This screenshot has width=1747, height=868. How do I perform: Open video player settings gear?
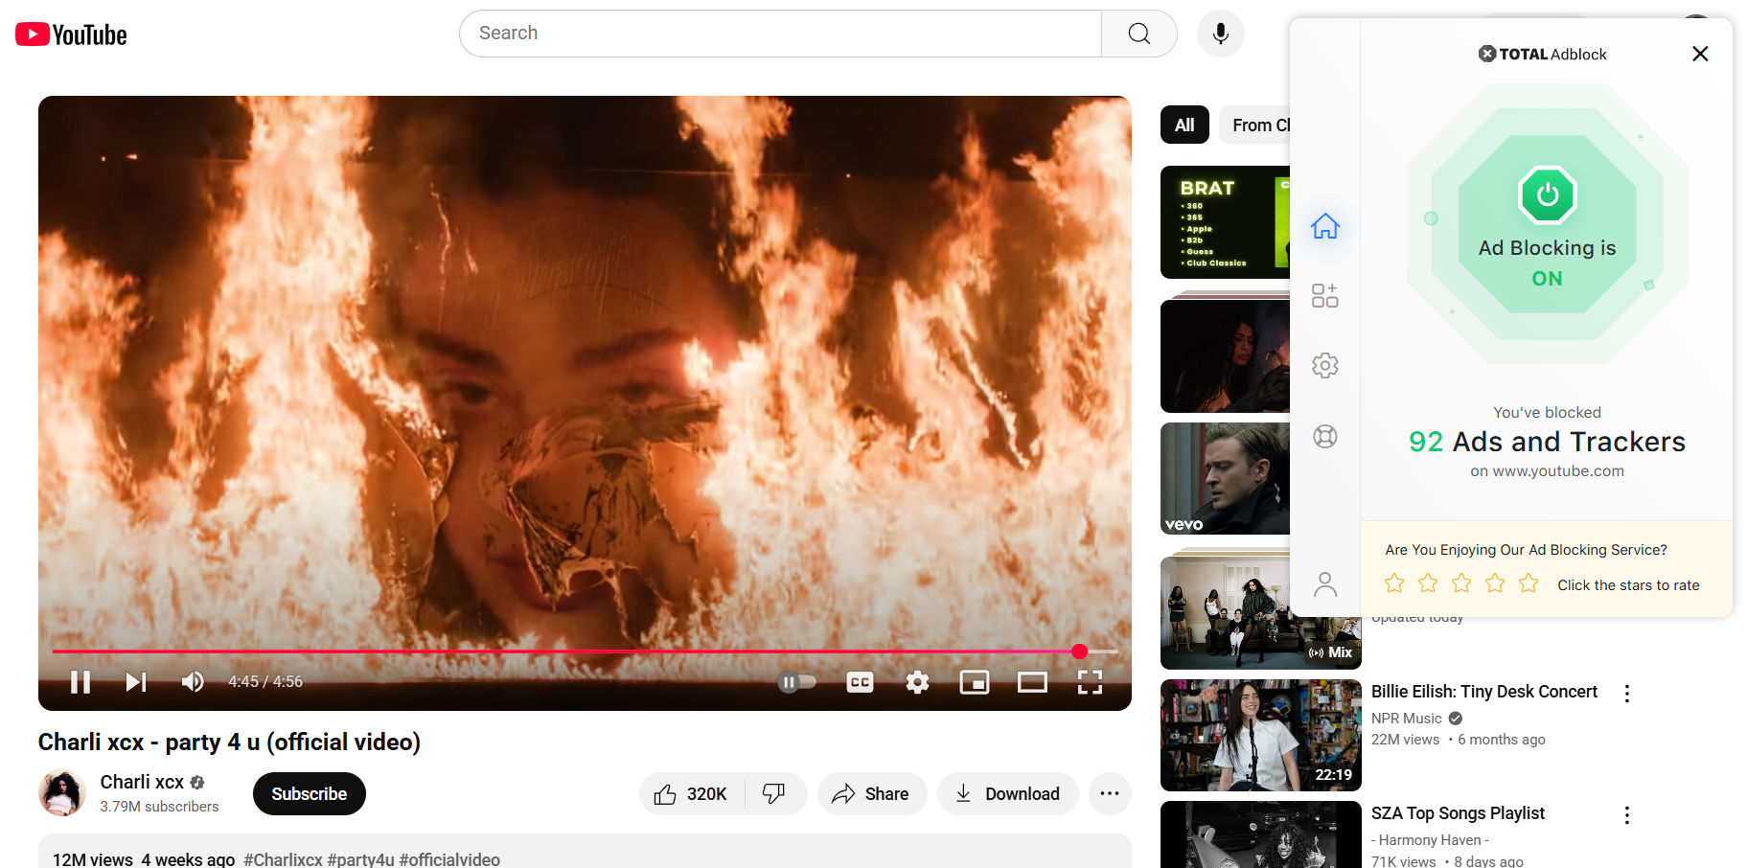[917, 681]
